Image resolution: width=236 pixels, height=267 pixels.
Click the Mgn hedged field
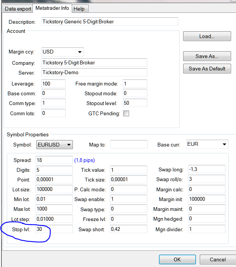pyautogui.click(x=207, y=219)
